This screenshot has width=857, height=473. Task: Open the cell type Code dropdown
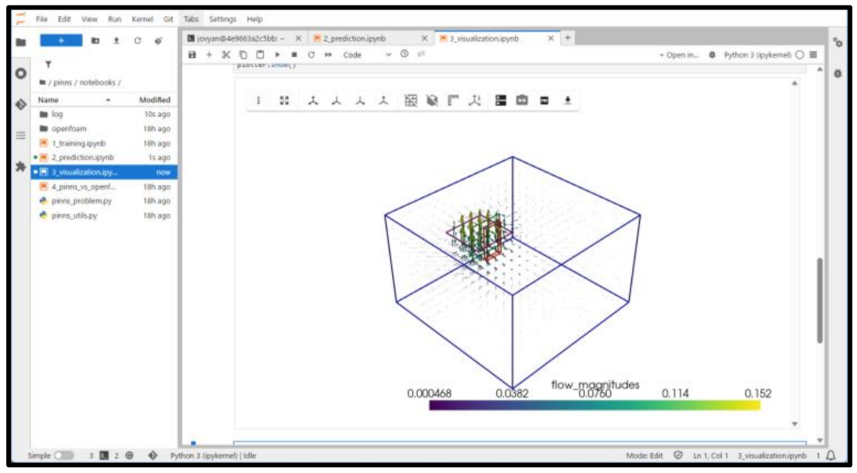click(367, 55)
